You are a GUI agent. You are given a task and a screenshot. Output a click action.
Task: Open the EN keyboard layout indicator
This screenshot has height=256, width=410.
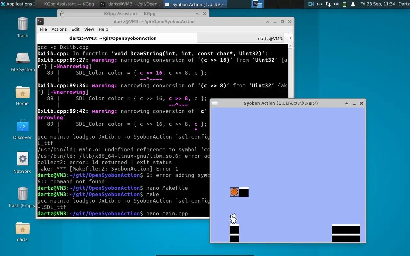pyautogui.click(x=311, y=4)
